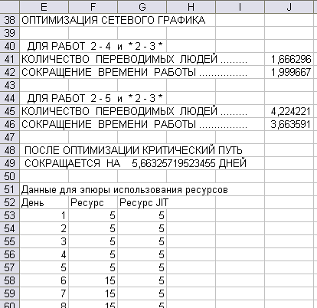Select column J header
The height and width of the screenshot is (308, 317).
point(289,7)
